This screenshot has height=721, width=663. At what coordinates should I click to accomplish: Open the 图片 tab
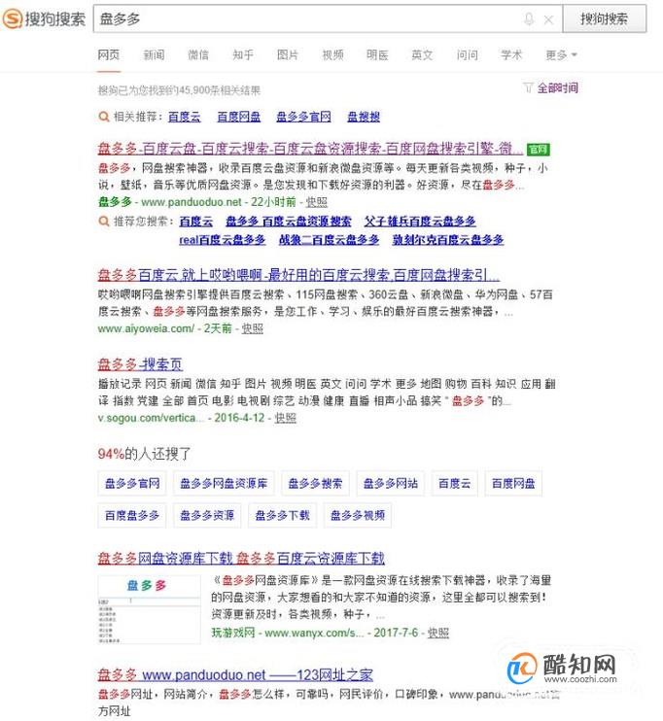[288, 55]
